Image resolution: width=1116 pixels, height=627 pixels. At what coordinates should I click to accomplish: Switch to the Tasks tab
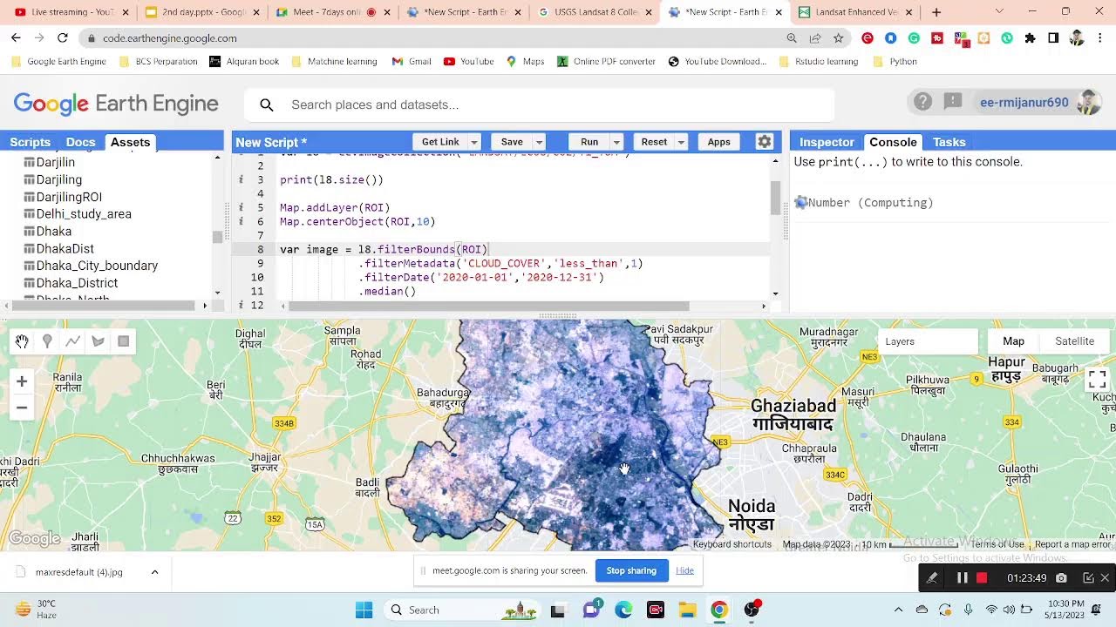[949, 142]
